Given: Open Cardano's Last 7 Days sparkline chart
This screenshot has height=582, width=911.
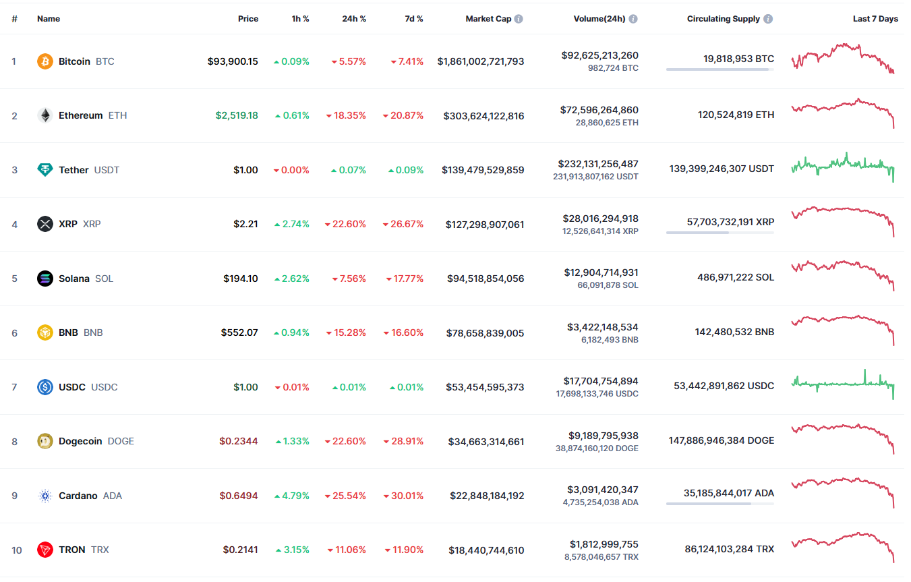Looking at the screenshot, I should (843, 493).
